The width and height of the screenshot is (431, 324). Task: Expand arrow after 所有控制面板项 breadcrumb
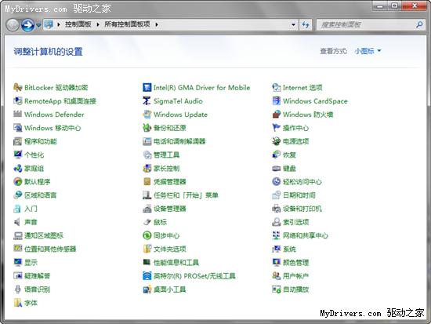tap(157, 24)
